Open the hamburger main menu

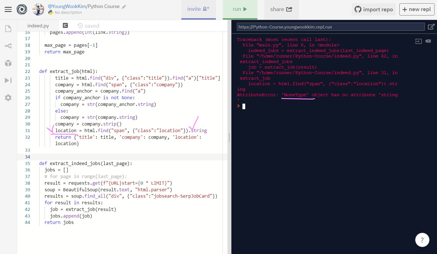[x=8, y=9]
